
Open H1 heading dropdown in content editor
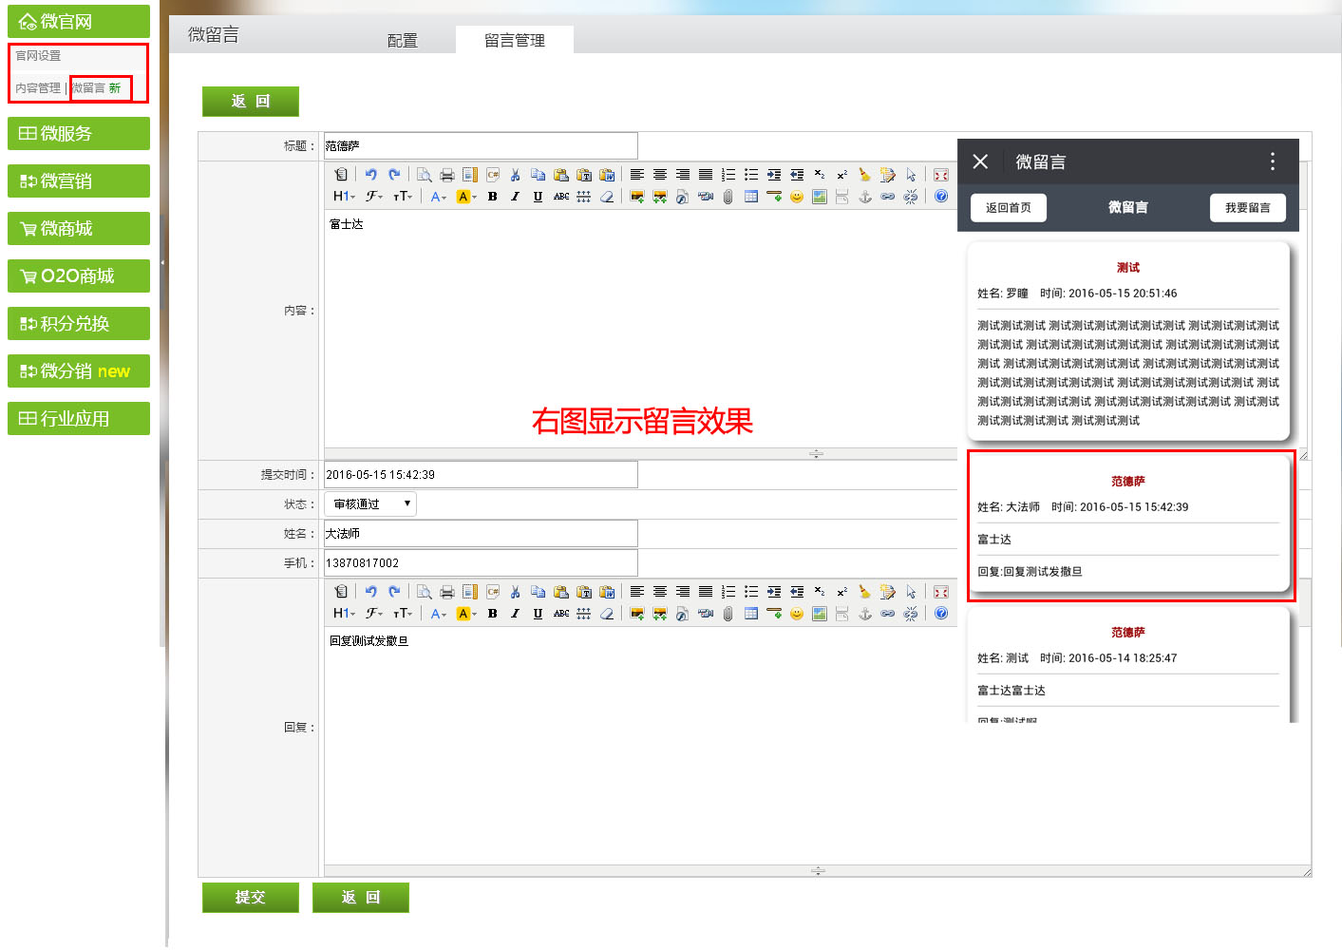[x=344, y=197]
